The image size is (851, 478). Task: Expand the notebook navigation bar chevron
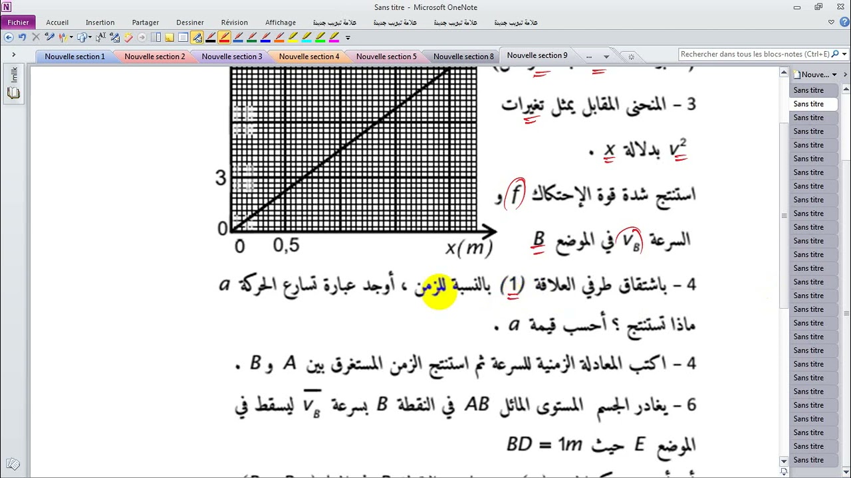click(x=13, y=54)
